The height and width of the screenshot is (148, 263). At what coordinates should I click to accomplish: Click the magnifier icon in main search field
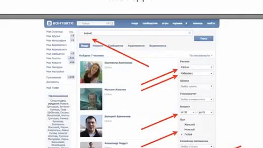pyautogui.click(x=81, y=33)
